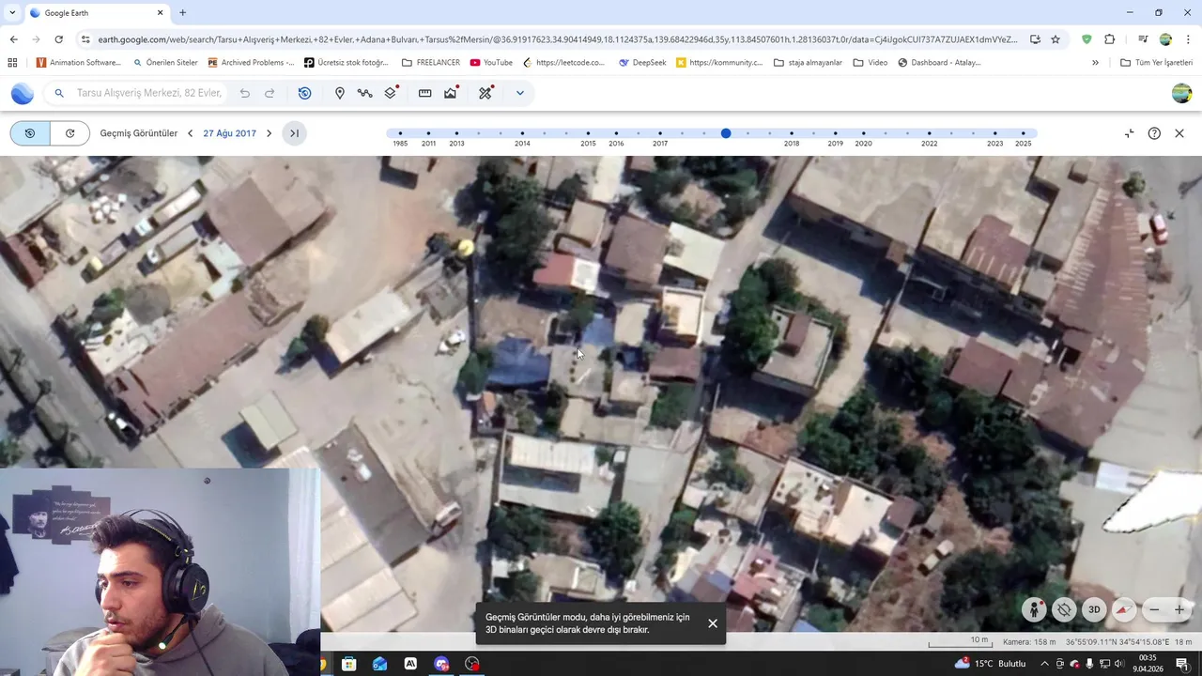Open the Tüm Yer İşaretleri folder
This screenshot has width=1202, height=676.
(x=1157, y=63)
